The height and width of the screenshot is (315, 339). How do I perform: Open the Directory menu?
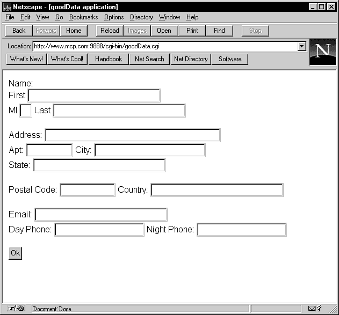click(x=141, y=17)
